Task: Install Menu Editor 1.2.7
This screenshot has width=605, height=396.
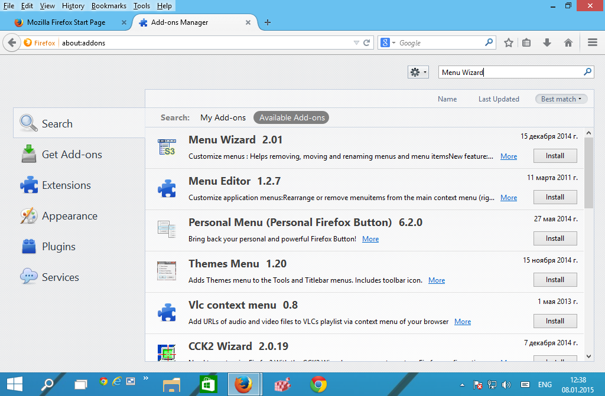Action: coord(555,197)
